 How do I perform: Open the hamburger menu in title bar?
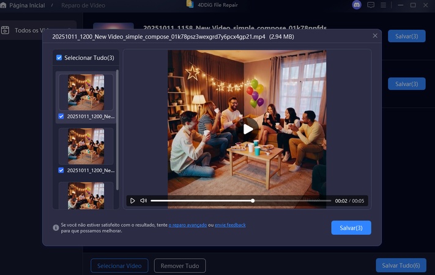click(384, 5)
